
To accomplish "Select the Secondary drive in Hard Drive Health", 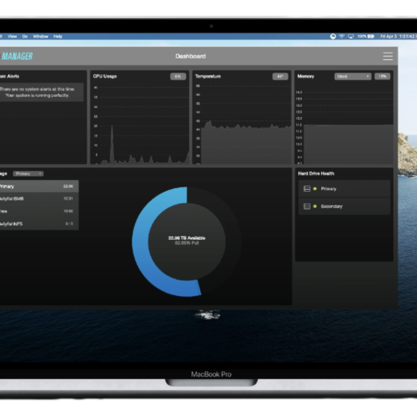I will click(344, 206).
